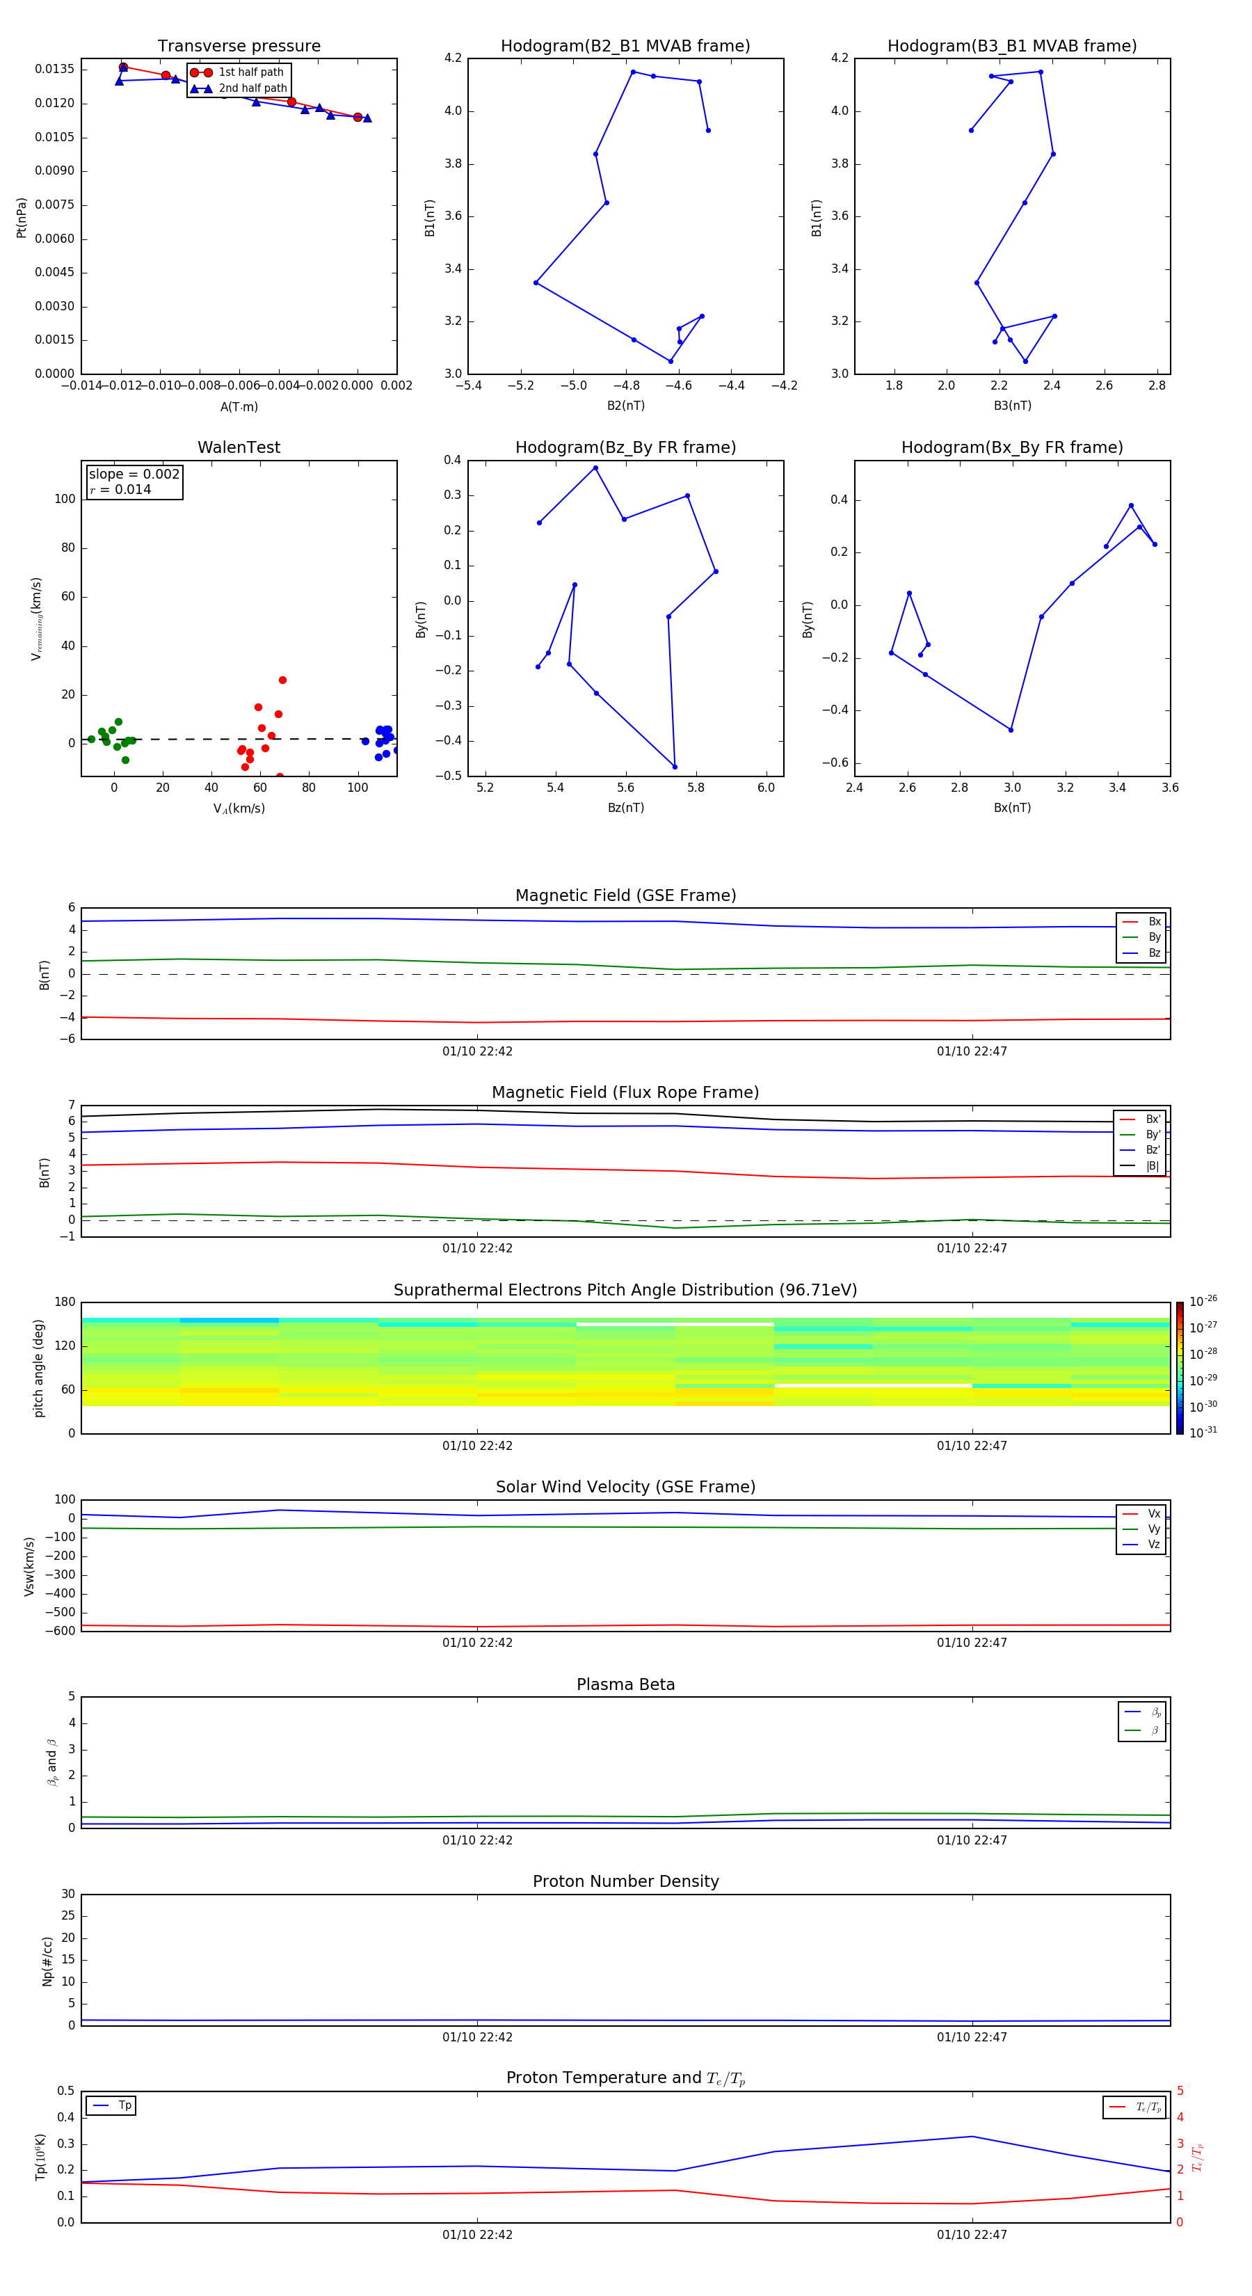Click the 'WalenTest' plot title

click(x=239, y=447)
